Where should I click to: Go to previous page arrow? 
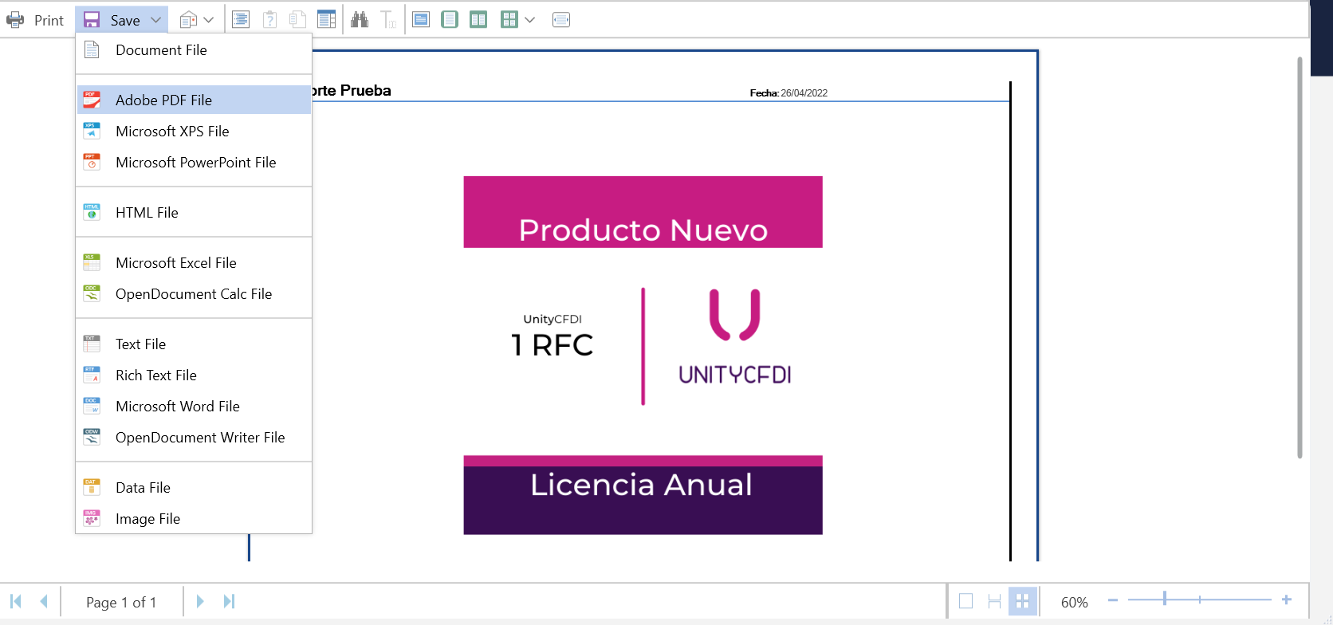[44, 601]
